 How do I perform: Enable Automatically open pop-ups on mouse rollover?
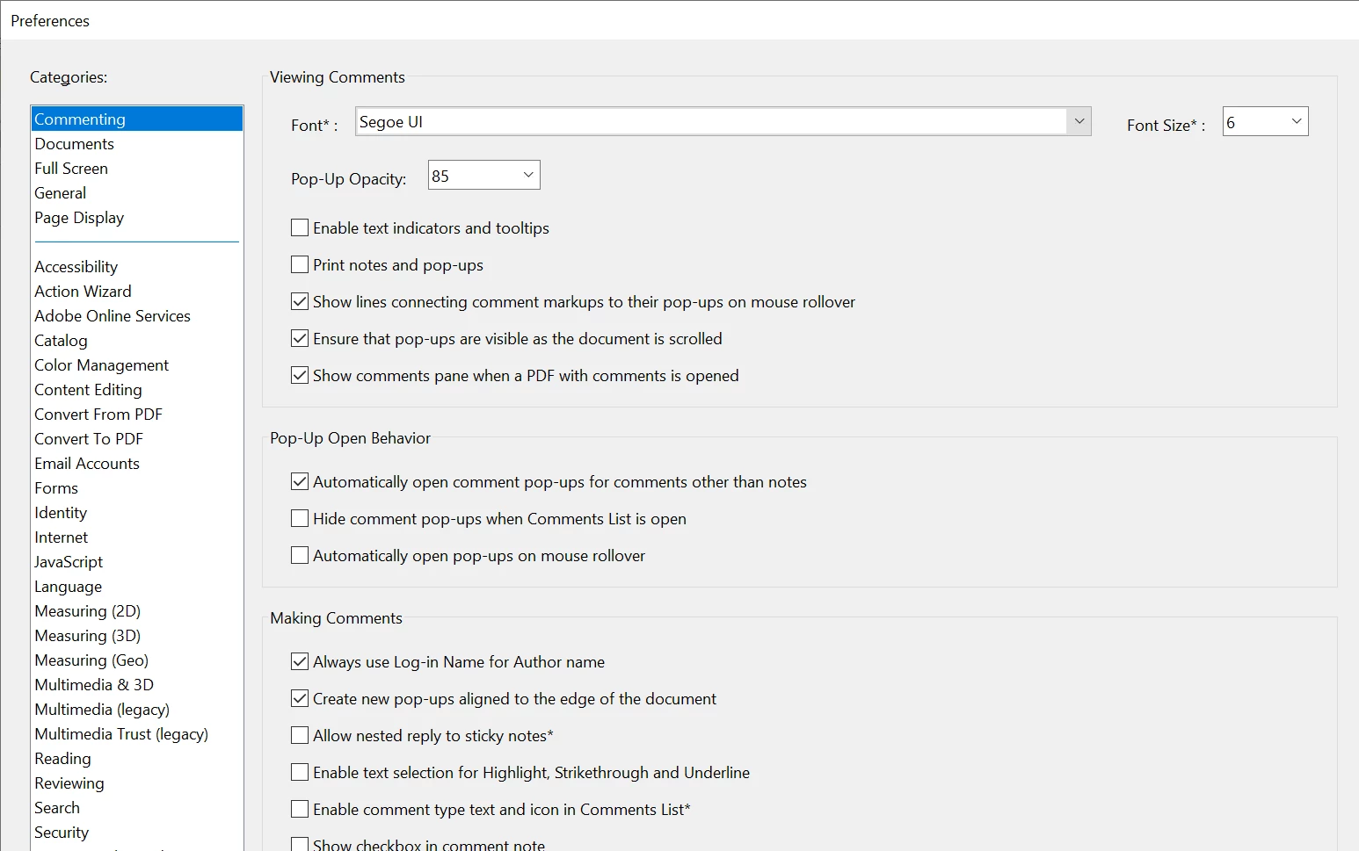[x=300, y=556]
